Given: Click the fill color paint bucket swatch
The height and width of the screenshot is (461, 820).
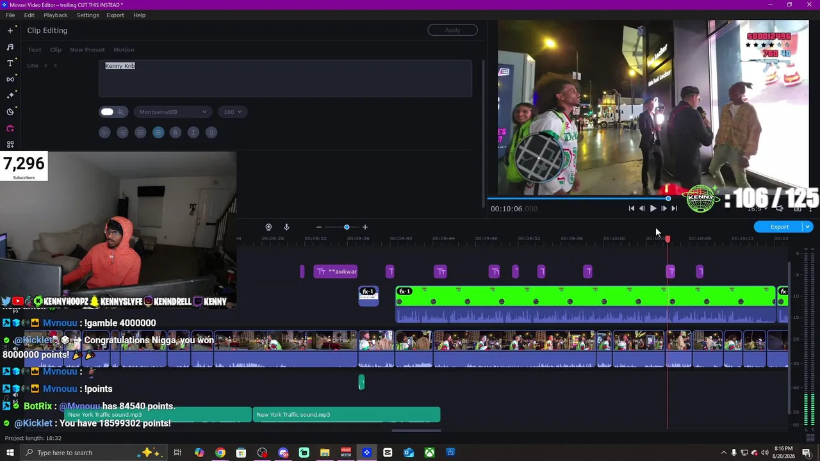Looking at the screenshot, I should pyautogui.click(x=120, y=112).
